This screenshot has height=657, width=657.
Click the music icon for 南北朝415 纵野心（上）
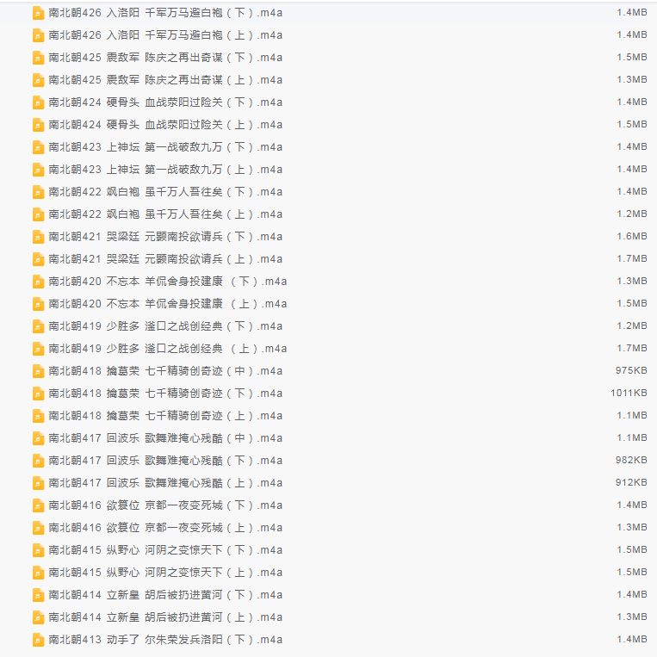(38, 573)
